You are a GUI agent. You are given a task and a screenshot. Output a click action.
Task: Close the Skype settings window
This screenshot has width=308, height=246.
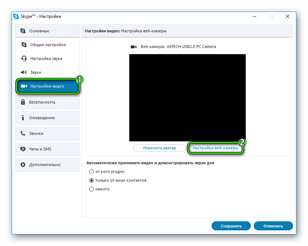(x=288, y=16)
